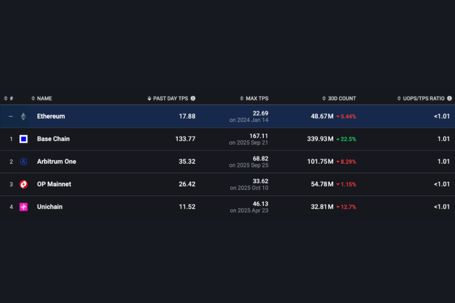Click Unichain's UOPS/TPS ratio <1.01

pos(442,207)
